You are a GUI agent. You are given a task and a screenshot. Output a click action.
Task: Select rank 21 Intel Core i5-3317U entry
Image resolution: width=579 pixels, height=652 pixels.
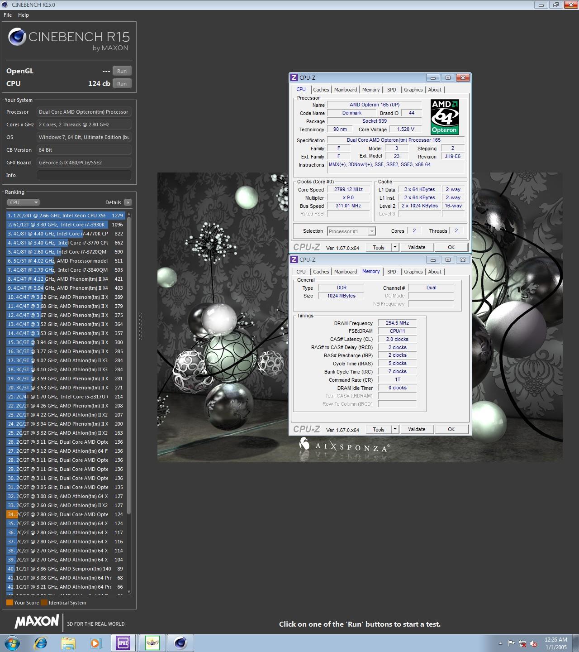coord(66,397)
